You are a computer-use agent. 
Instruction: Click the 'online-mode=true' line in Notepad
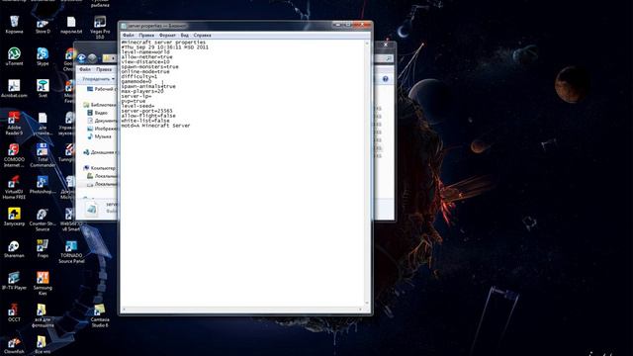tap(145, 72)
